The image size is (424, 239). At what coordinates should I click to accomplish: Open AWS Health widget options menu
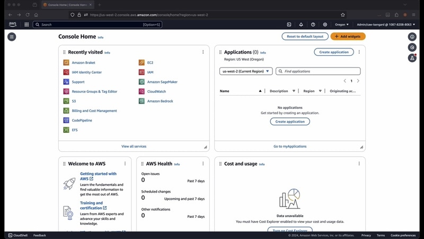pos(203,164)
